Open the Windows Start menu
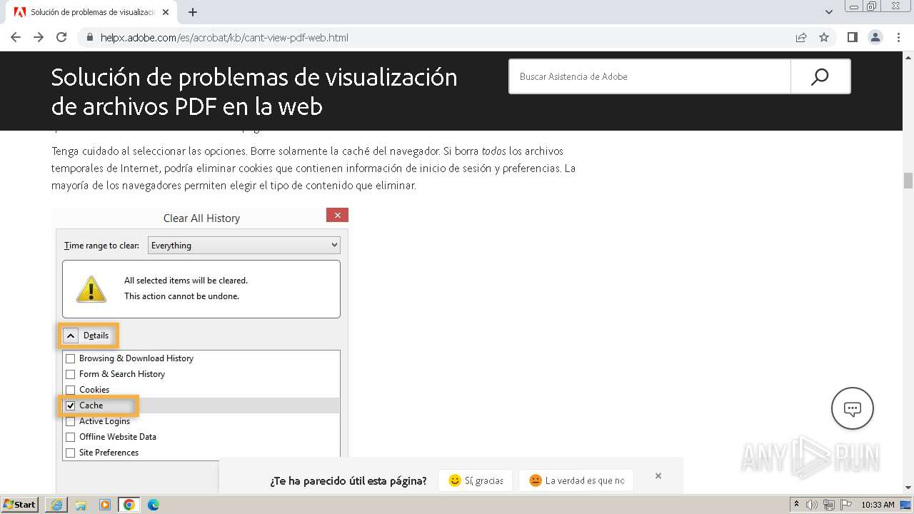914x514 pixels. point(20,505)
